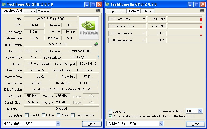Open the Sensor refresh rate dropdown
Viewport: 207px width, 129px height.
200,111
